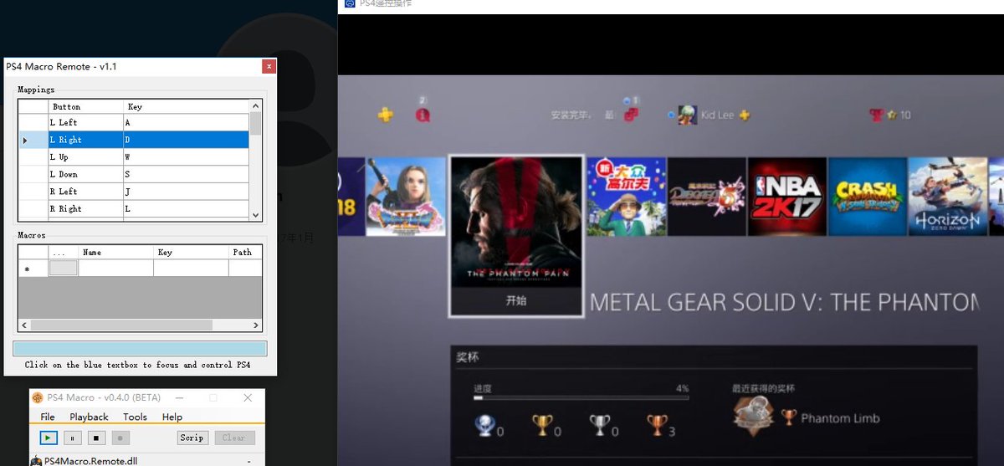Close the PS4 Macro Remote window
The image size is (1004, 466).
click(x=268, y=66)
